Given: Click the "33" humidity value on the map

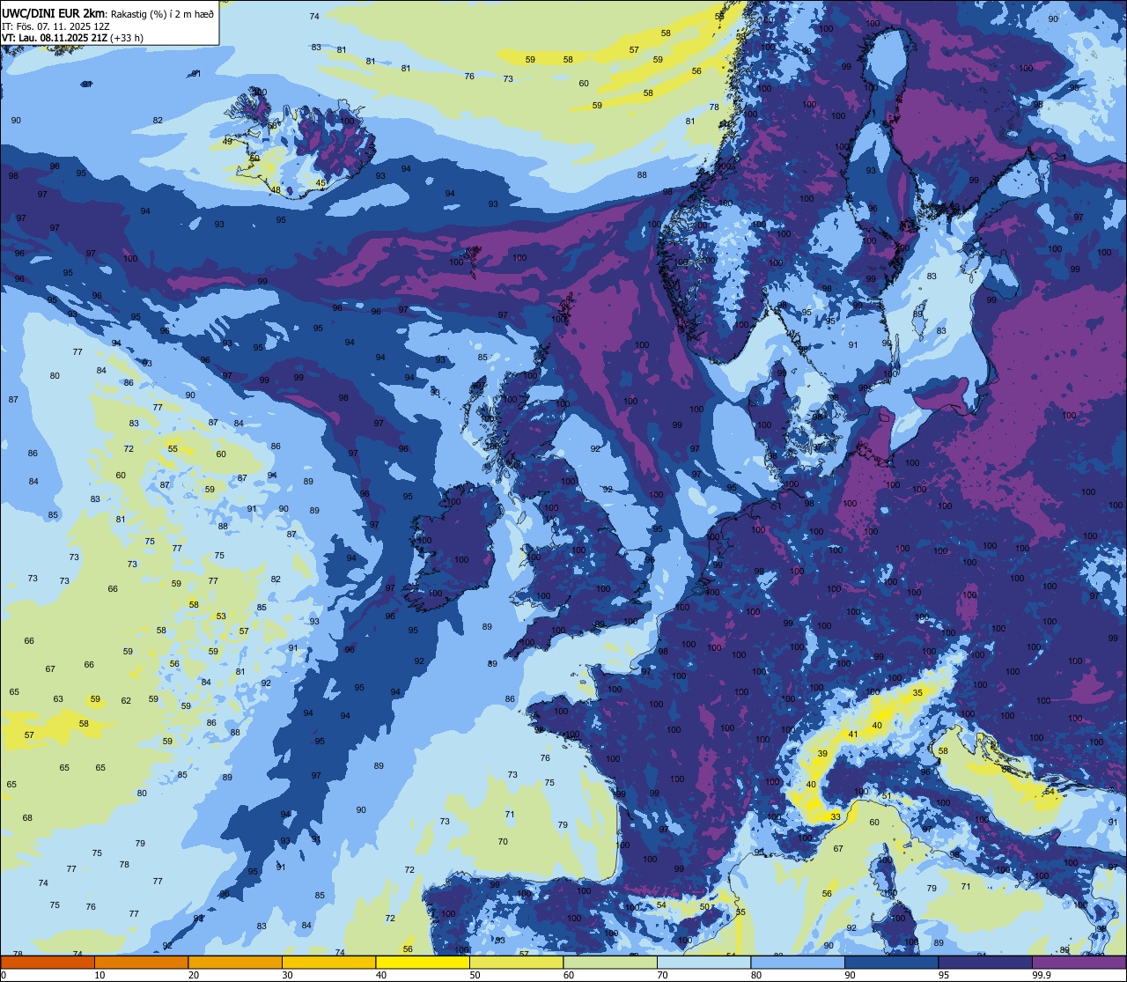Looking at the screenshot, I should point(836,817).
